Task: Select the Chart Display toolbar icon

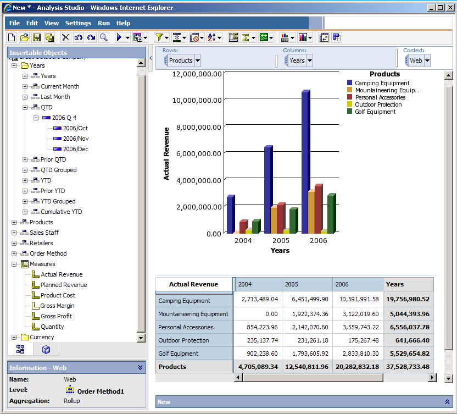Action: [x=303, y=37]
